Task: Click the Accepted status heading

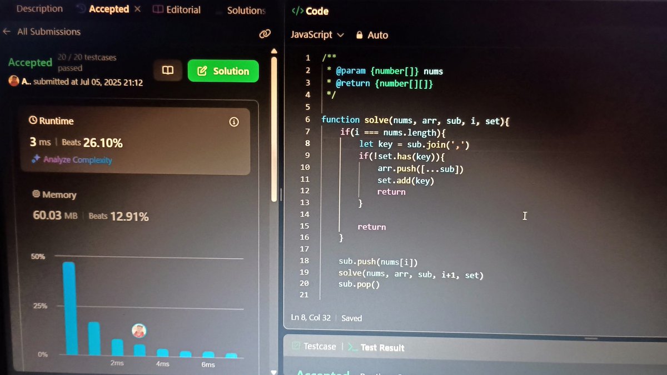Action: (x=30, y=62)
